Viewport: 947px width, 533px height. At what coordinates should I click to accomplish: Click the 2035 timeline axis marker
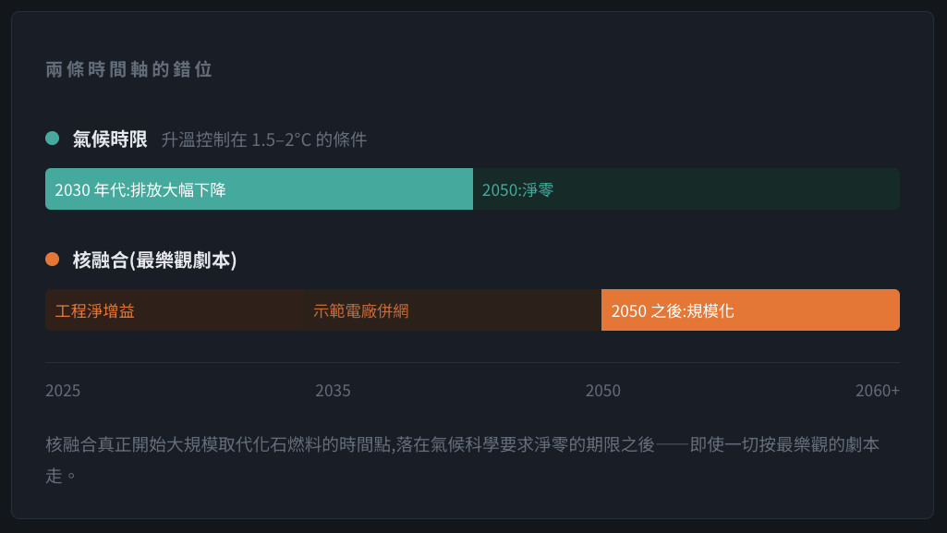pos(333,391)
